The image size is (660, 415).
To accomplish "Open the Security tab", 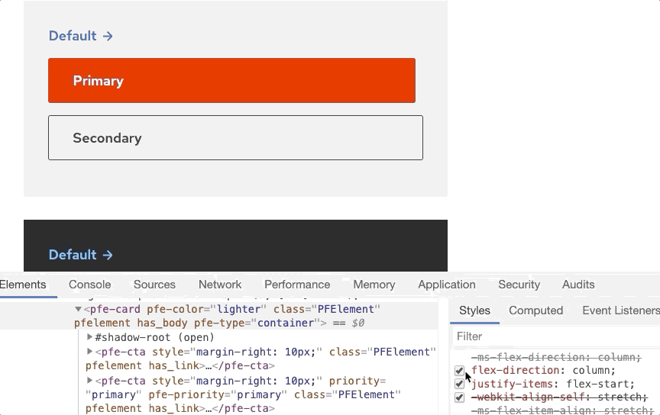I will pos(519,285).
